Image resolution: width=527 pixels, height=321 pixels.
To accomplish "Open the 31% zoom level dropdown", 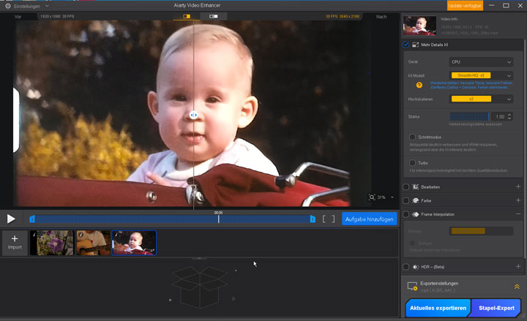I will pyautogui.click(x=392, y=197).
